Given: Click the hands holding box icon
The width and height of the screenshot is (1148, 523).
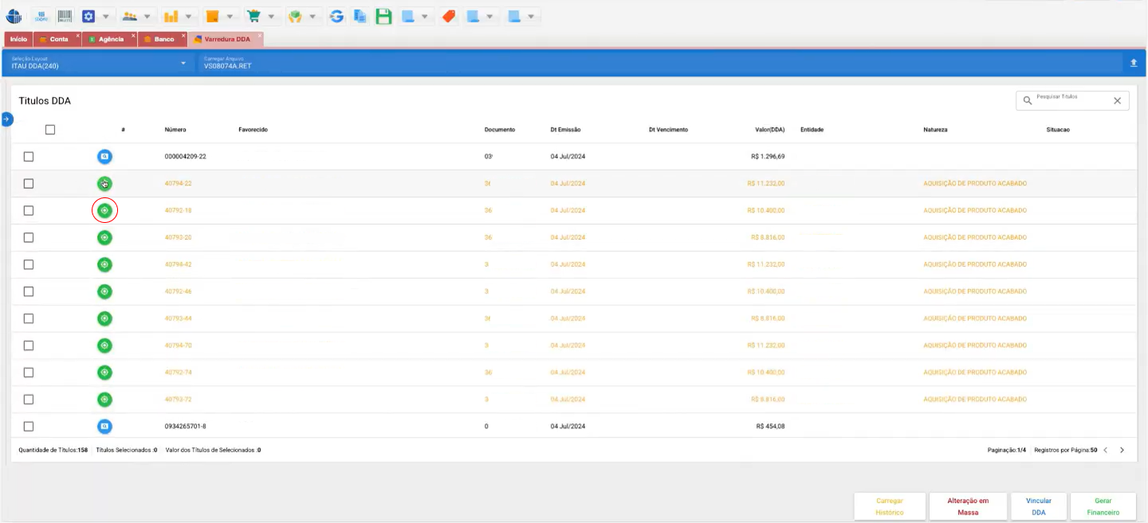Looking at the screenshot, I should (x=295, y=16).
